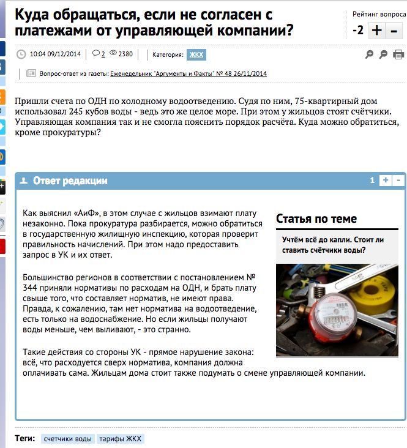Open the related article "Учтём всё до капли"
This screenshot has width=407, height=448.
click(333, 245)
